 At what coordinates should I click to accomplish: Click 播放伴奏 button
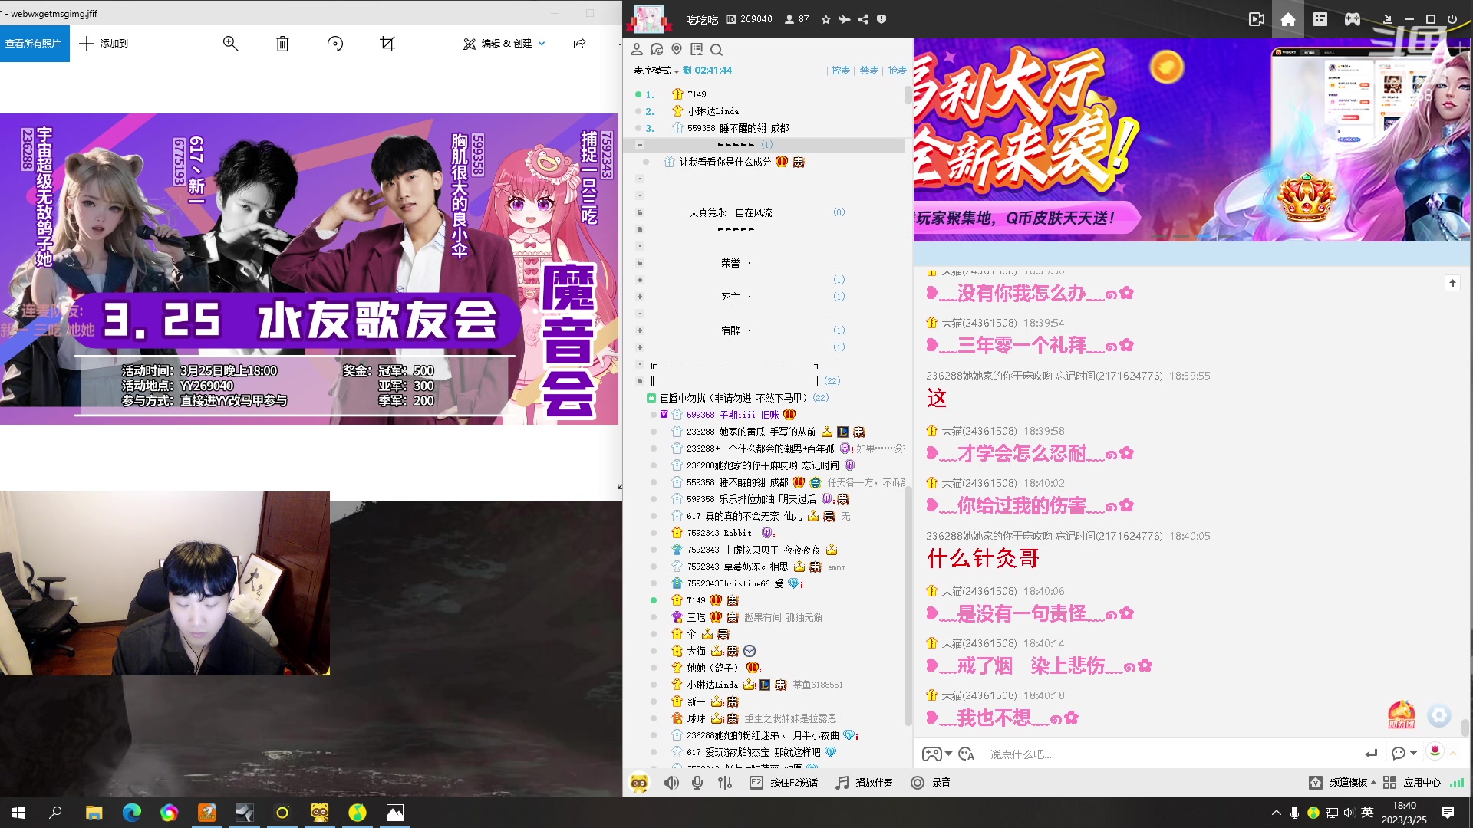(865, 783)
